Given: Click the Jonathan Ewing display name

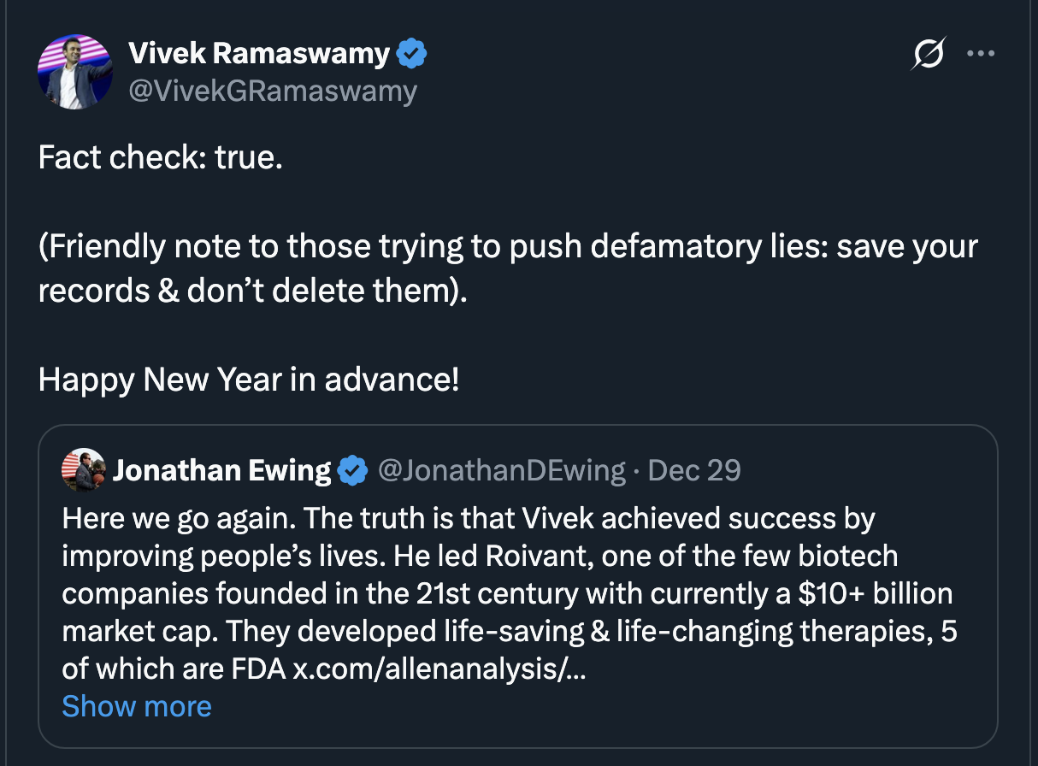Looking at the screenshot, I should [221, 470].
